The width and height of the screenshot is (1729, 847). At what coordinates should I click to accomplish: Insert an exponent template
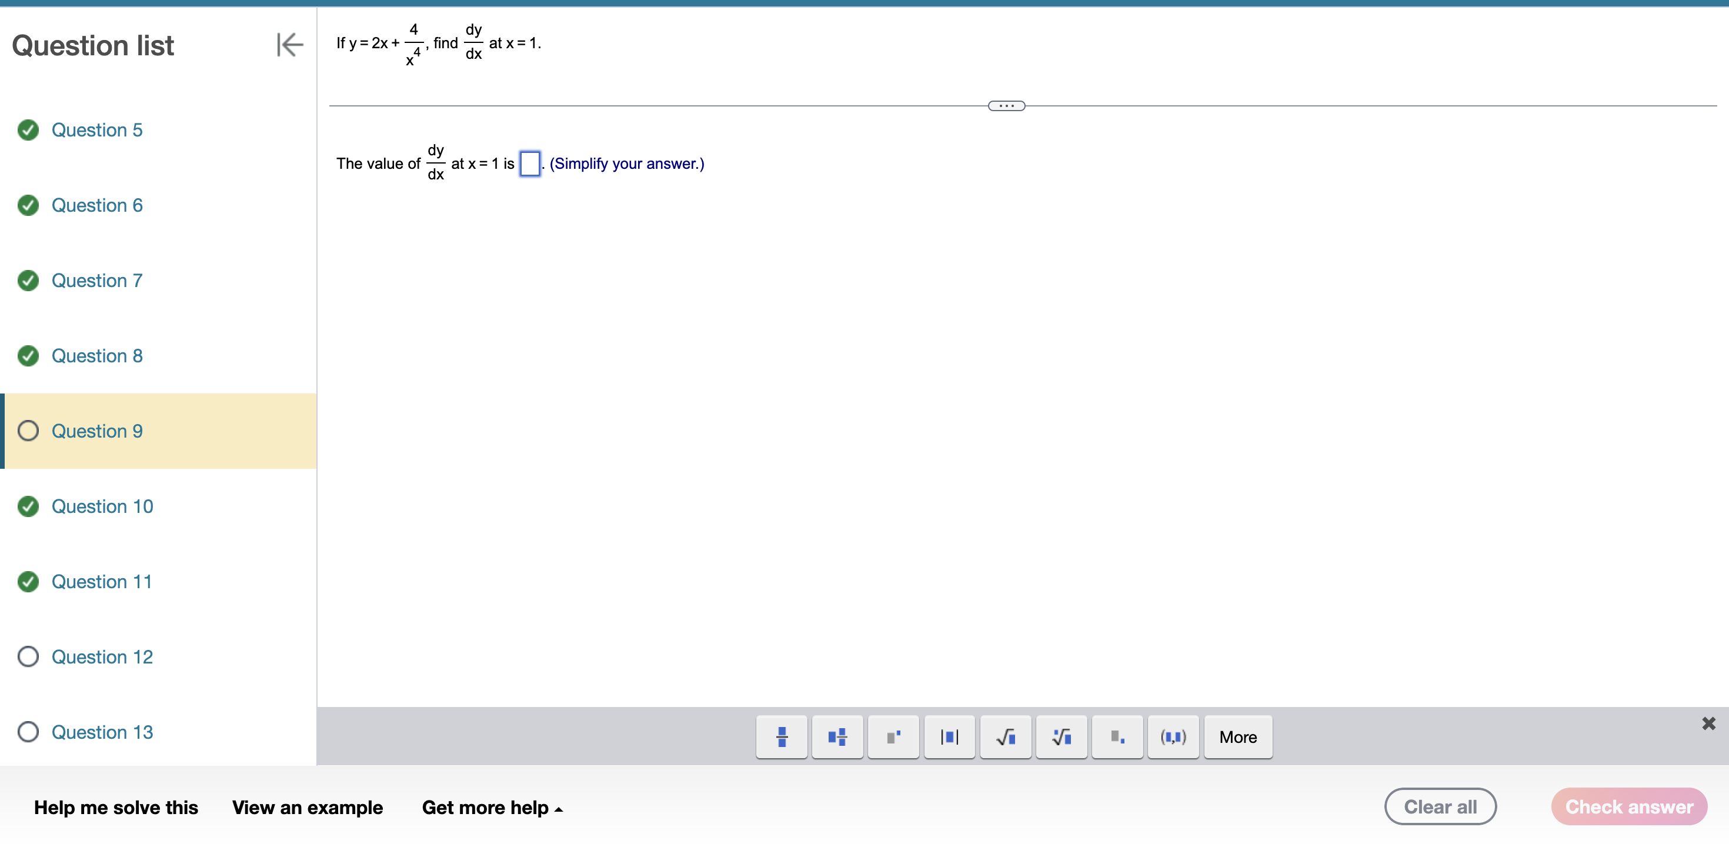click(893, 736)
